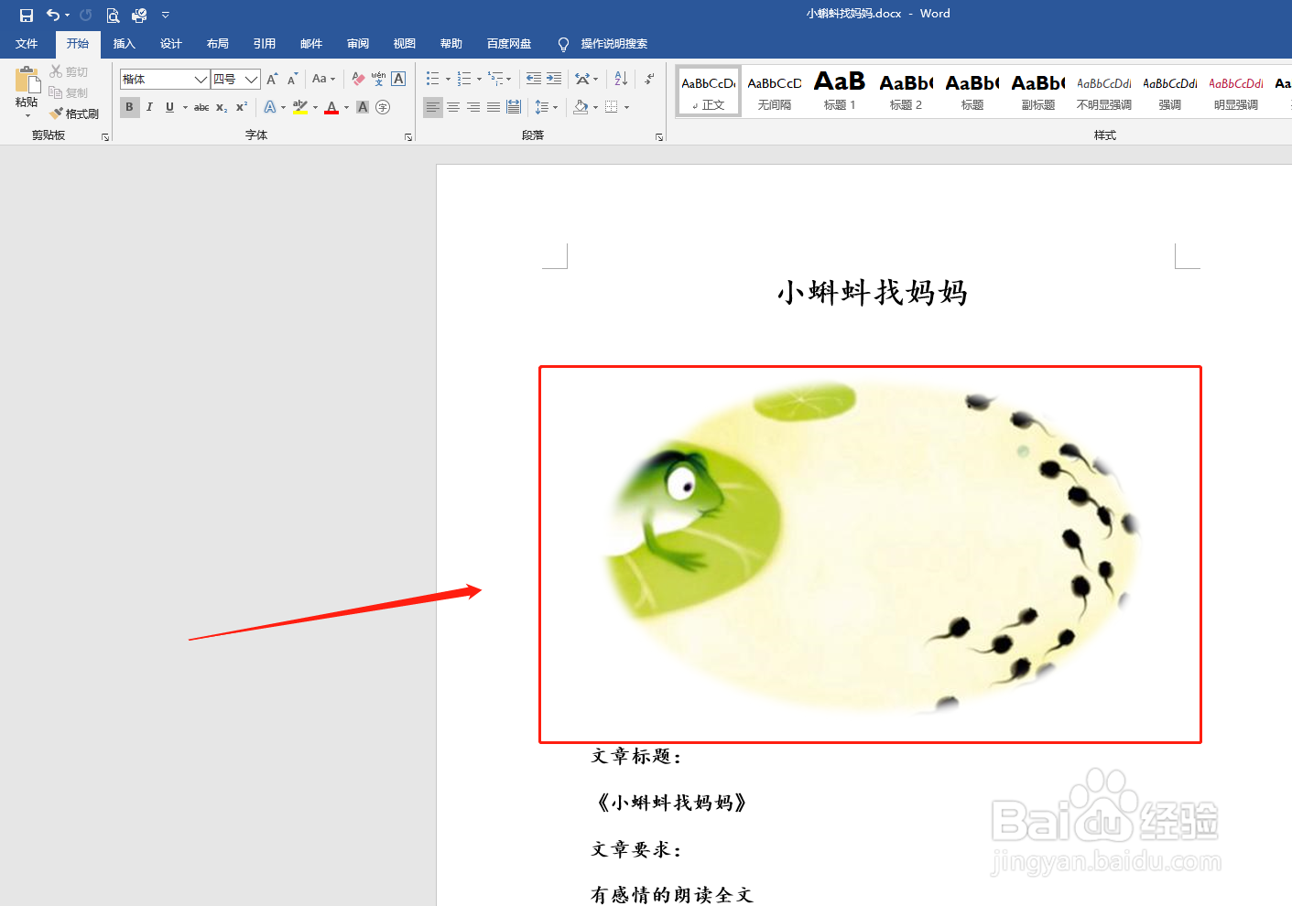Expand the line spacing options dropdown

555,107
